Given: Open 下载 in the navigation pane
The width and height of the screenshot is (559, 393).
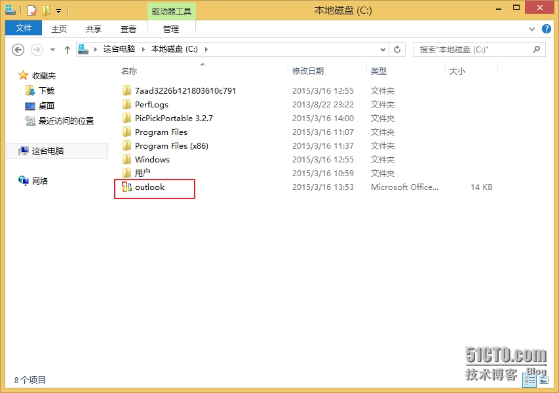Looking at the screenshot, I should [47, 91].
